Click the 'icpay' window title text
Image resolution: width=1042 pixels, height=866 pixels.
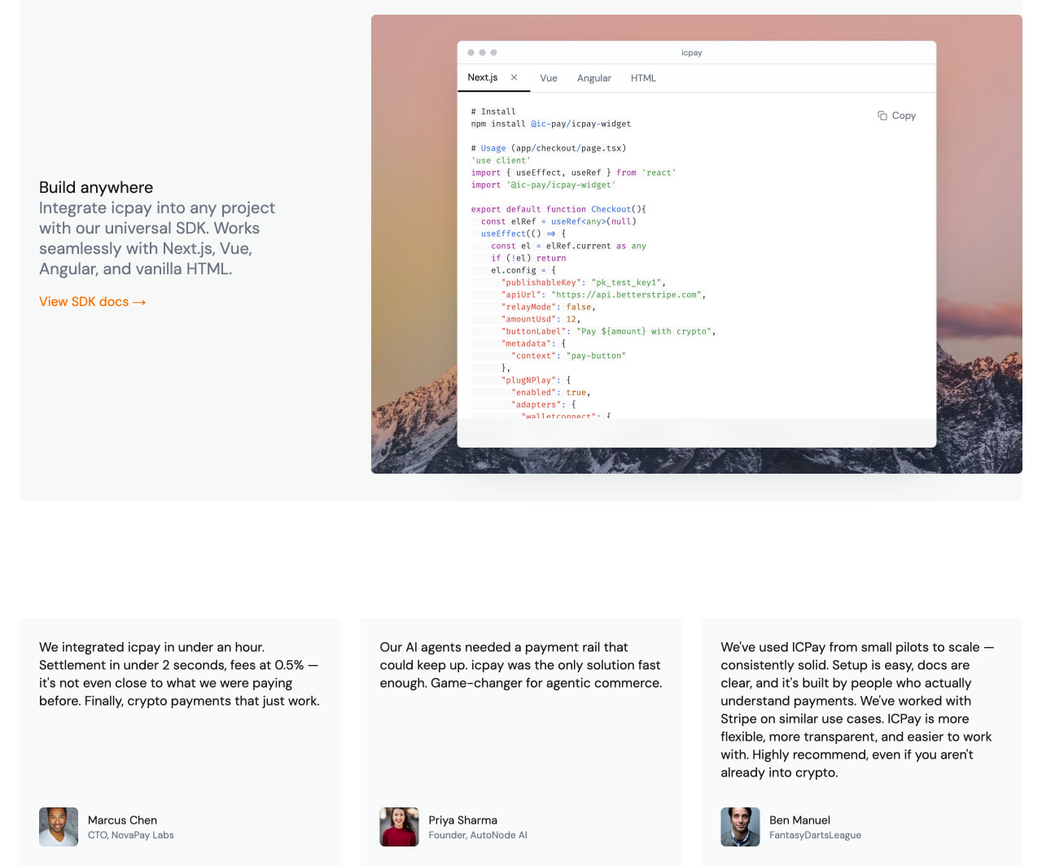coord(692,53)
